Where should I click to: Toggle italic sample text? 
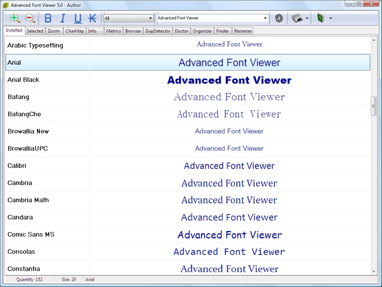pos(63,18)
